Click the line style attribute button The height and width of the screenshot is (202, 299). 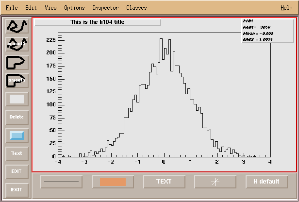point(61,182)
